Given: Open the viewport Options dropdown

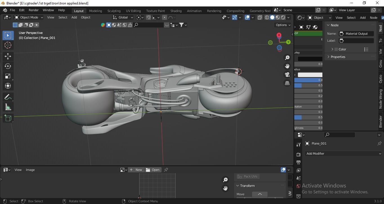Looking at the screenshot, I should pos(283,25).
